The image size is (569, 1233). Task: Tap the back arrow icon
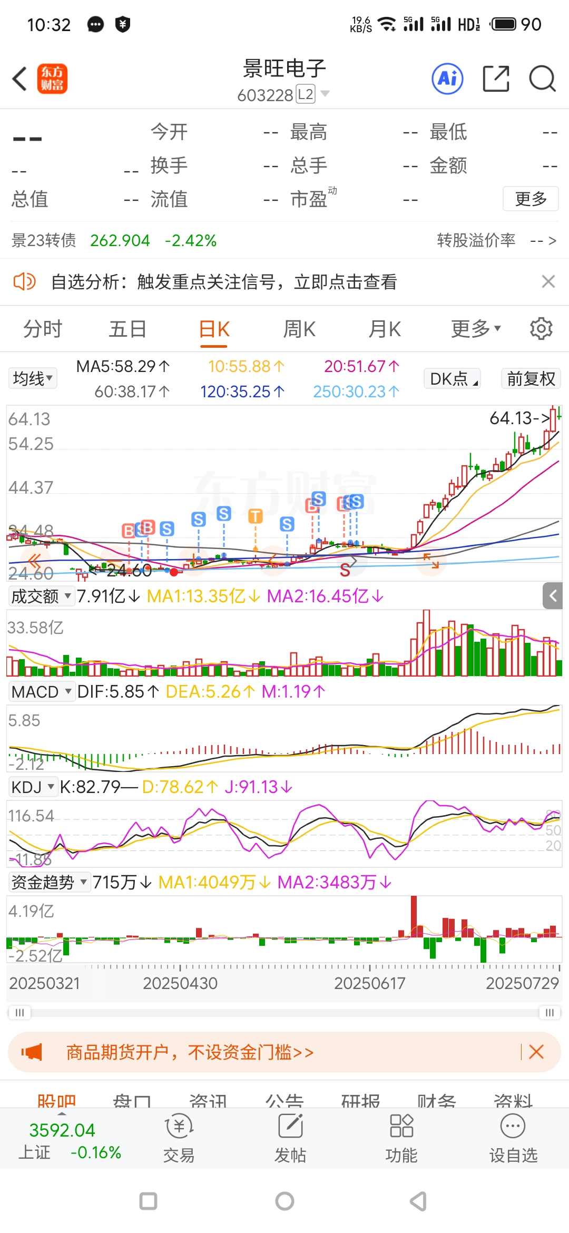[19, 79]
